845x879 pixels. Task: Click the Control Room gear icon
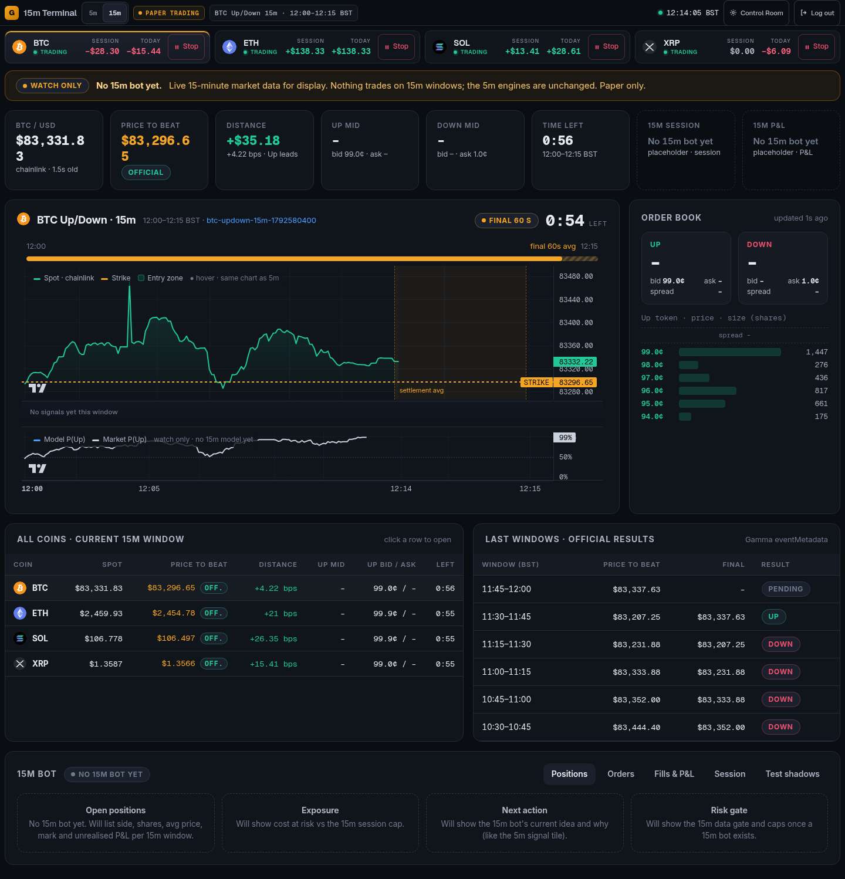[x=733, y=13]
